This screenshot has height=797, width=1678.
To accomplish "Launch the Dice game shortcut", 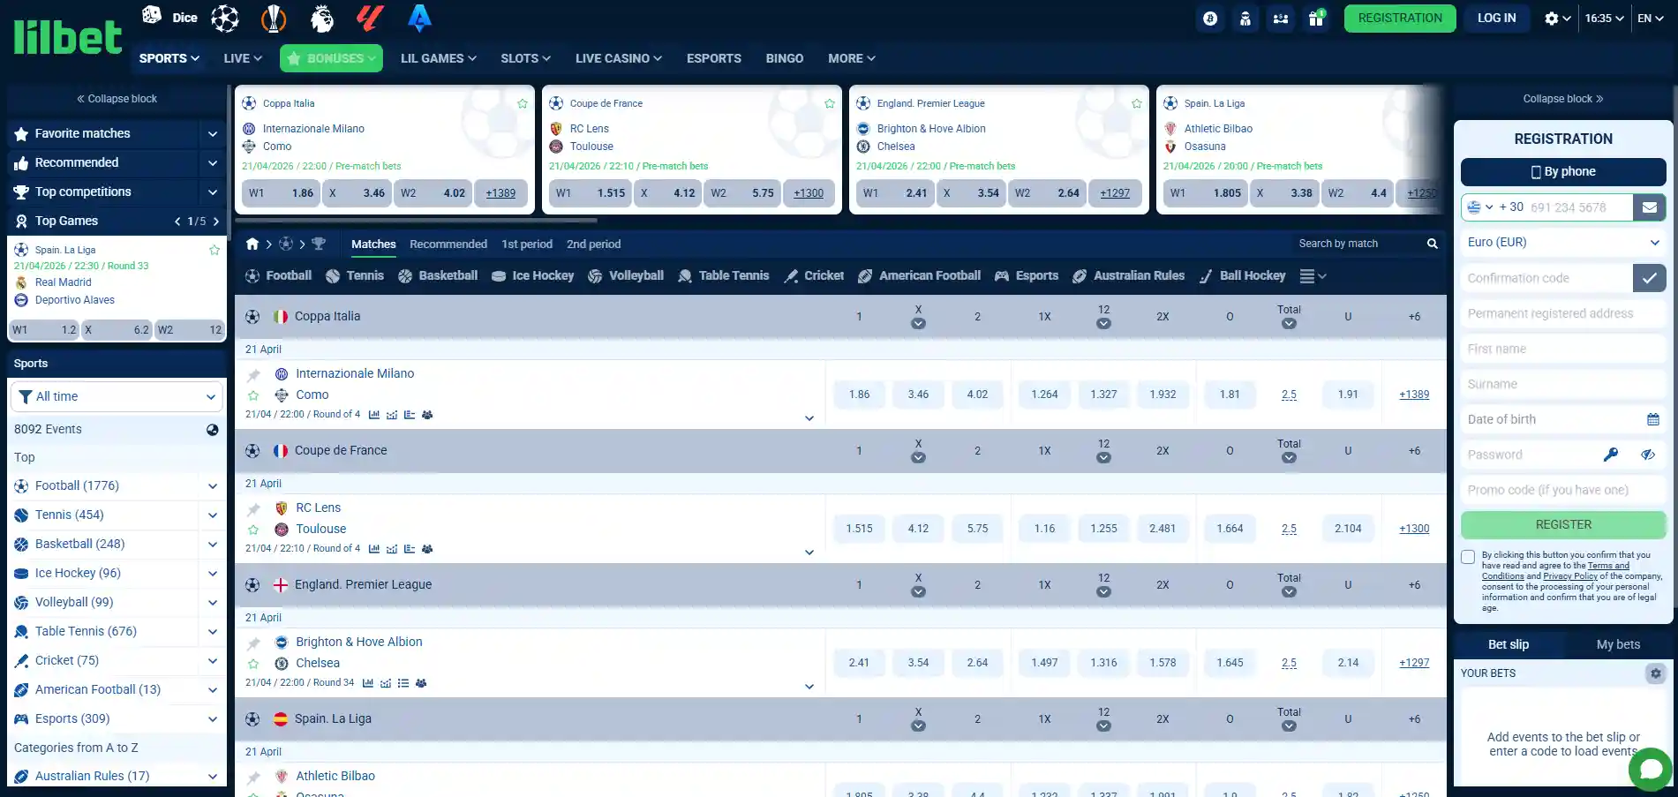I will [x=169, y=17].
